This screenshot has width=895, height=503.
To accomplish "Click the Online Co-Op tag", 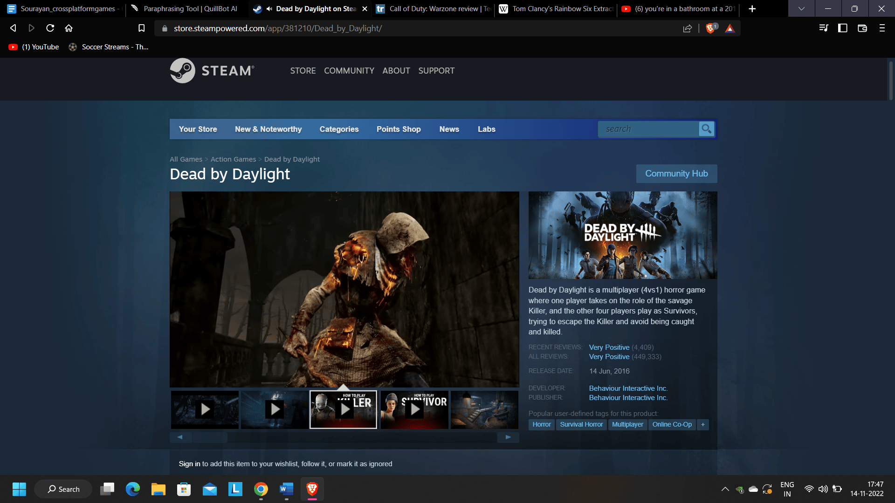I will point(672,424).
